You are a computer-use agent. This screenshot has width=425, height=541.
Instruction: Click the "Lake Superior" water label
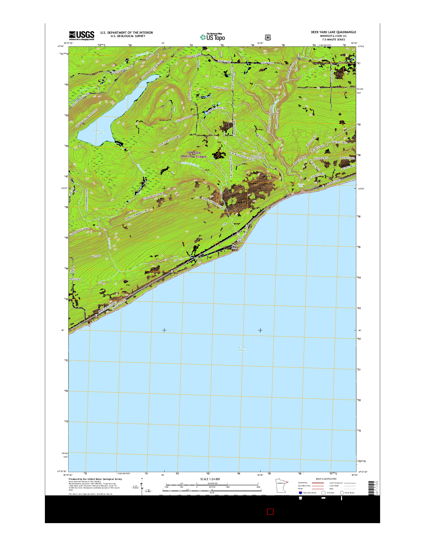point(242,349)
